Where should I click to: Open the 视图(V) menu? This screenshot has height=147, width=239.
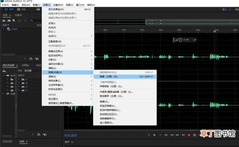pyautogui.click(x=70, y=5)
